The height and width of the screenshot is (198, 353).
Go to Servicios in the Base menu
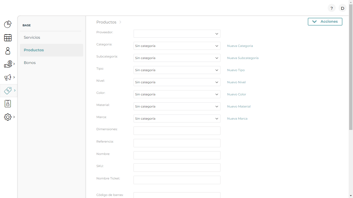[x=51, y=37]
